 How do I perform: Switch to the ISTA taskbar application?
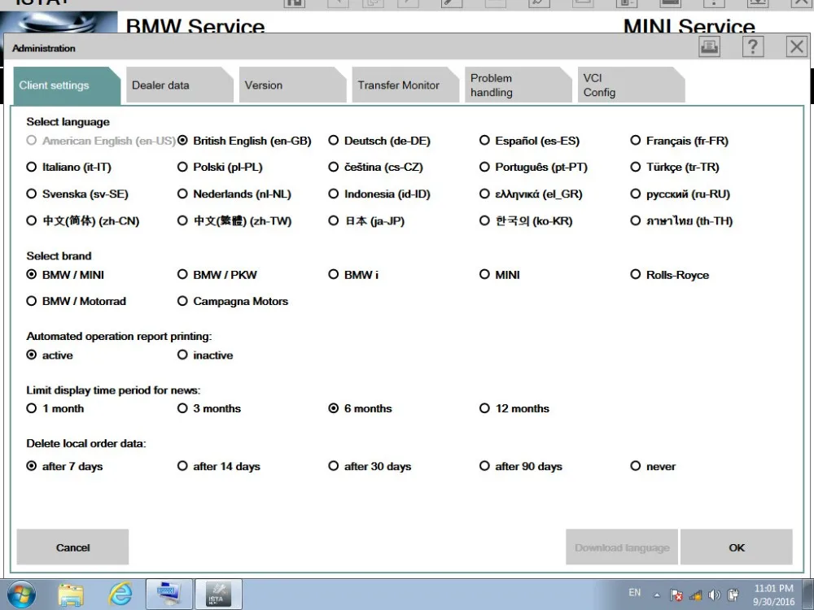(218, 595)
